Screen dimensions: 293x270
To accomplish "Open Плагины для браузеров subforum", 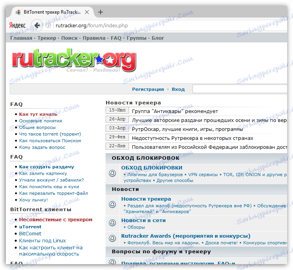I will (x=155, y=175).
